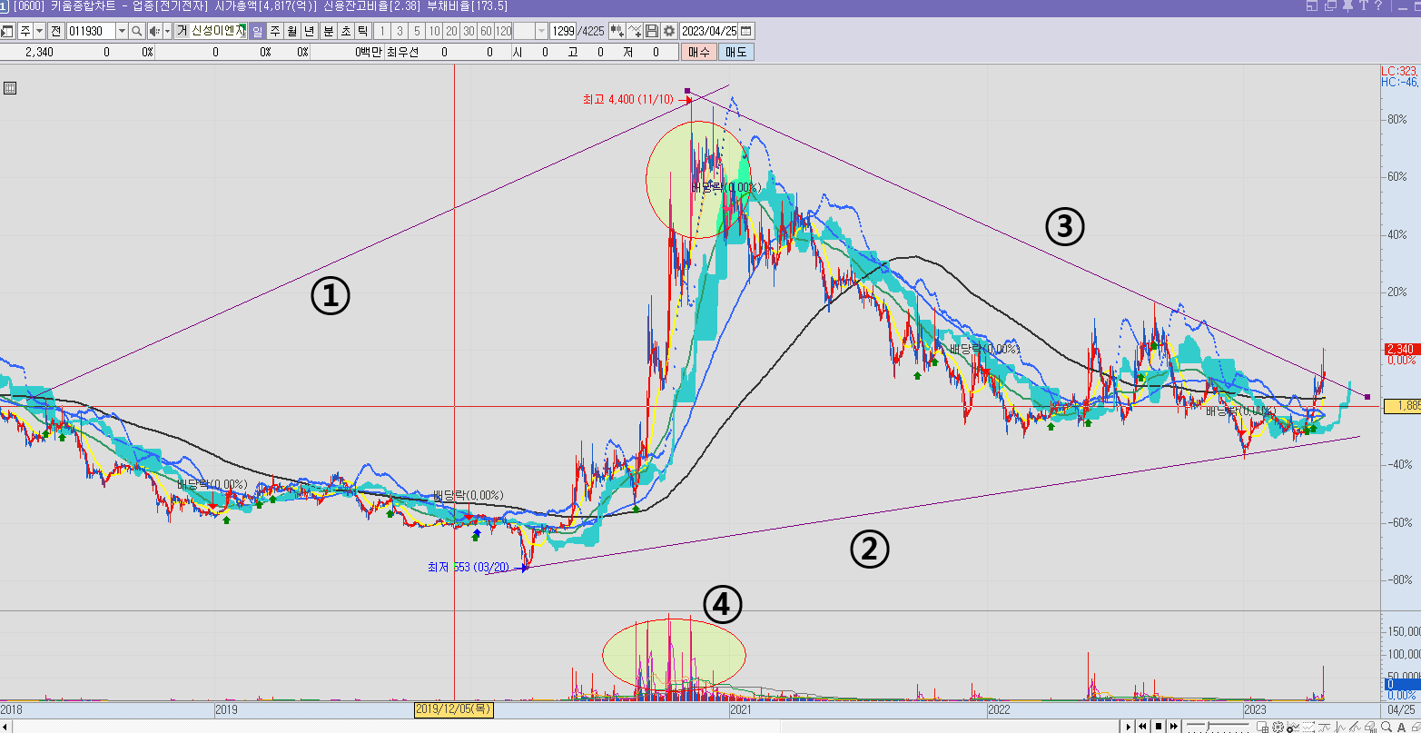
Task: Click the window layout icon in title bar
Action: click(x=1312, y=6)
